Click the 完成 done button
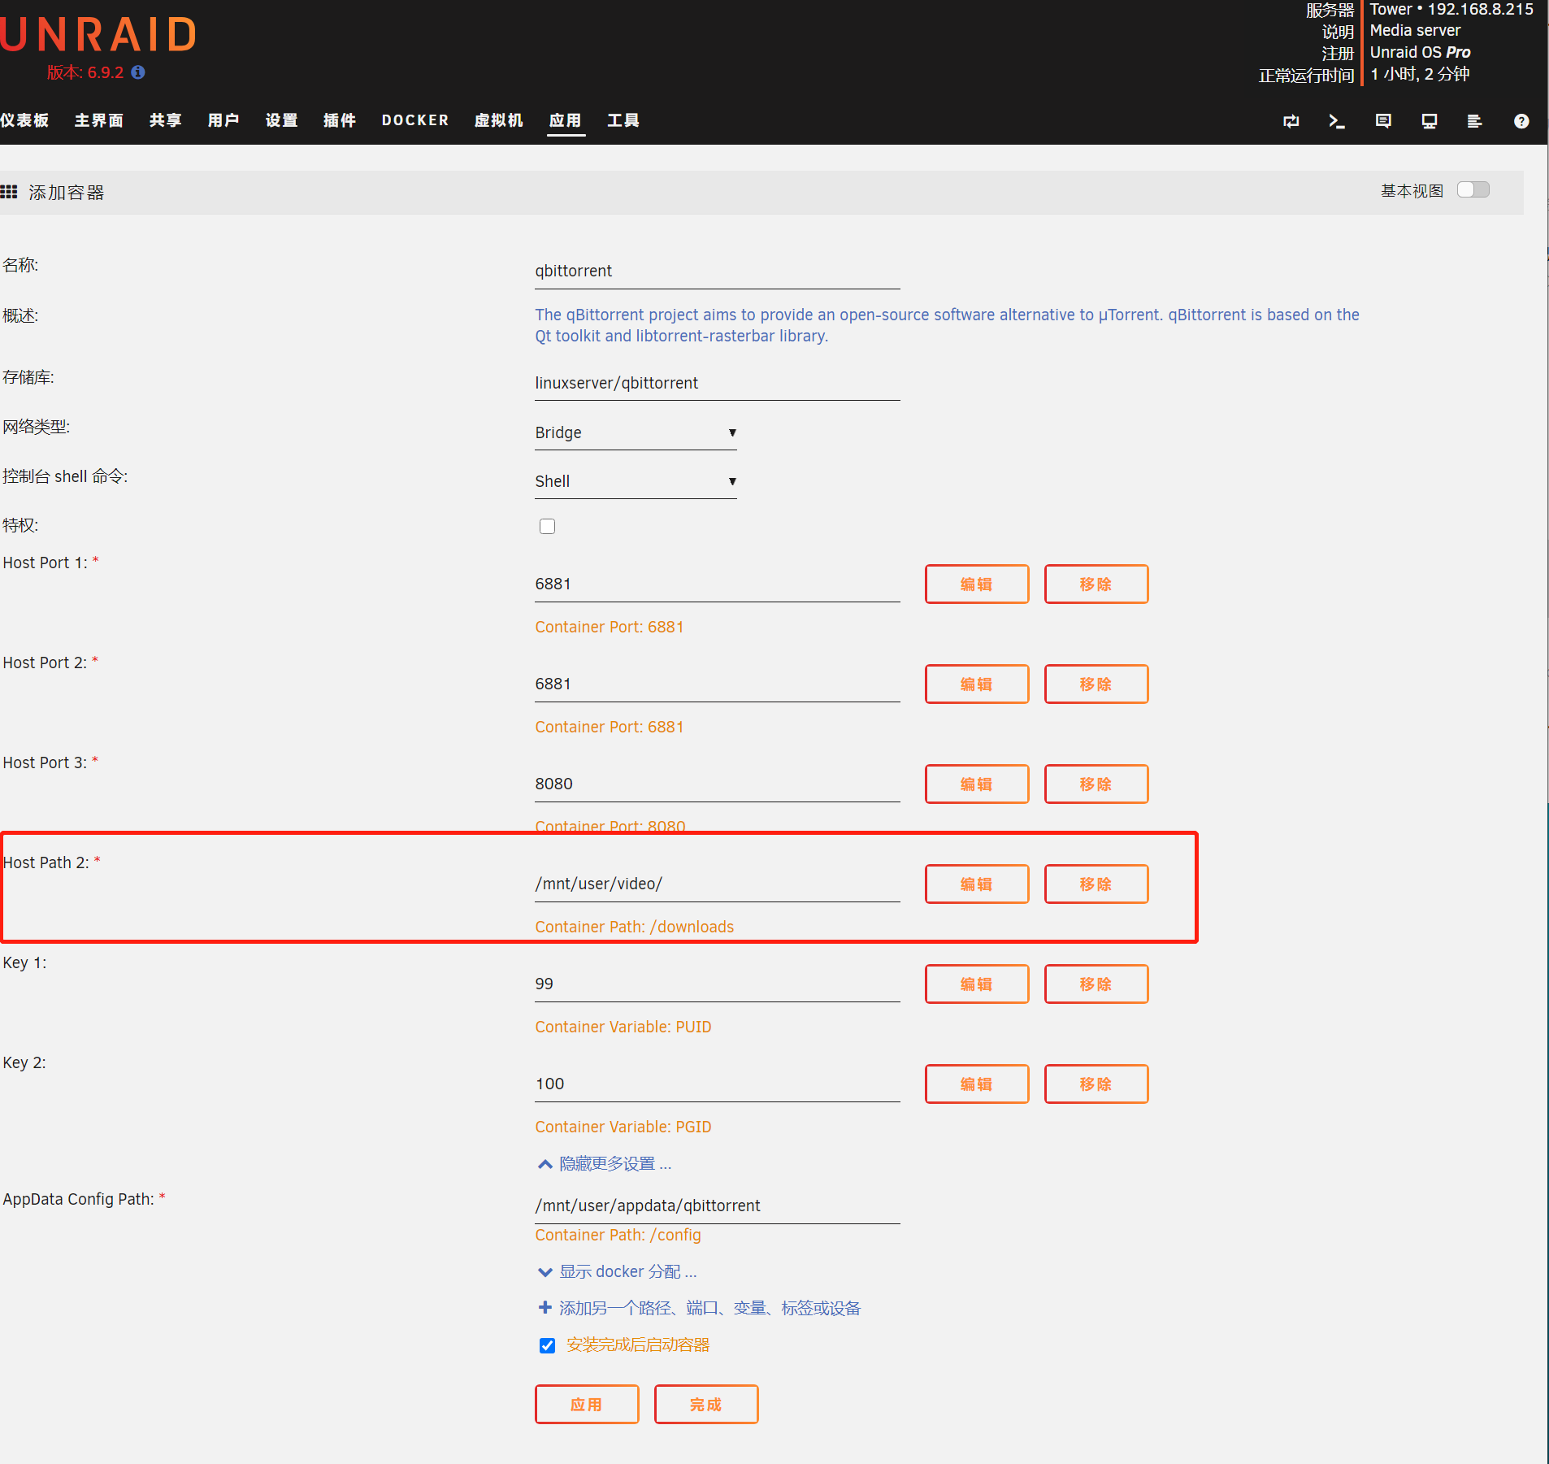The height and width of the screenshot is (1464, 1549). tap(706, 1404)
